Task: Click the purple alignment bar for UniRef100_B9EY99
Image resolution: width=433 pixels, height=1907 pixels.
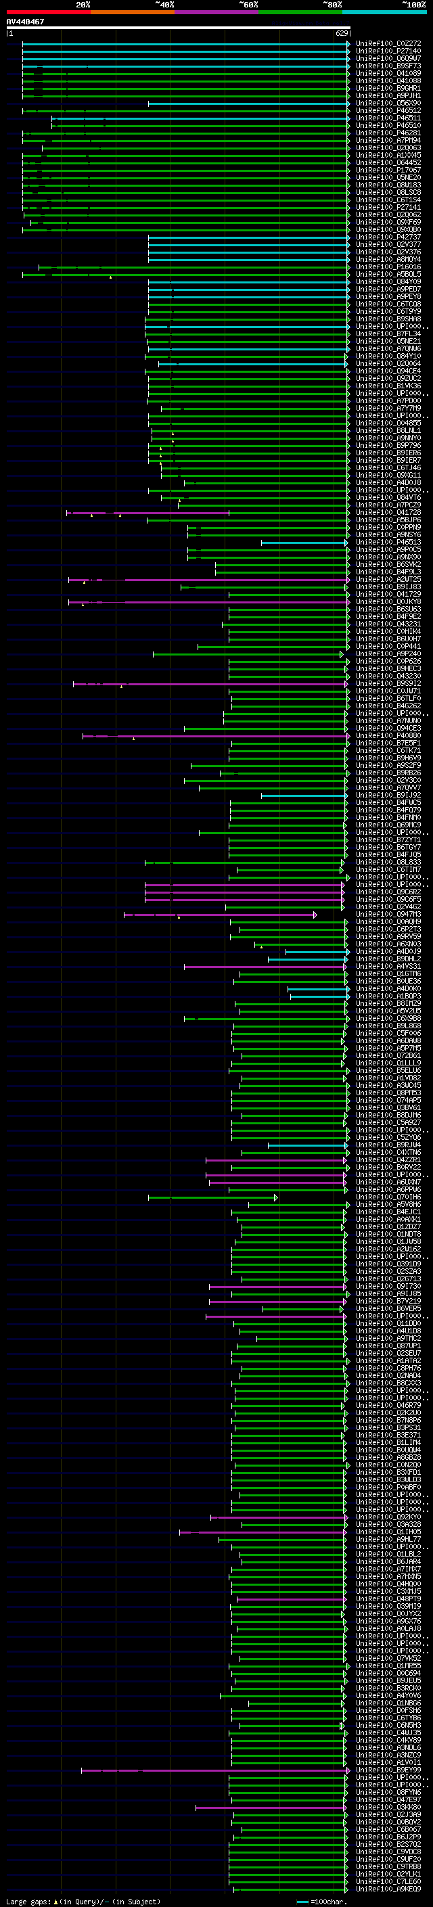Action: (x=215, y=1770)
